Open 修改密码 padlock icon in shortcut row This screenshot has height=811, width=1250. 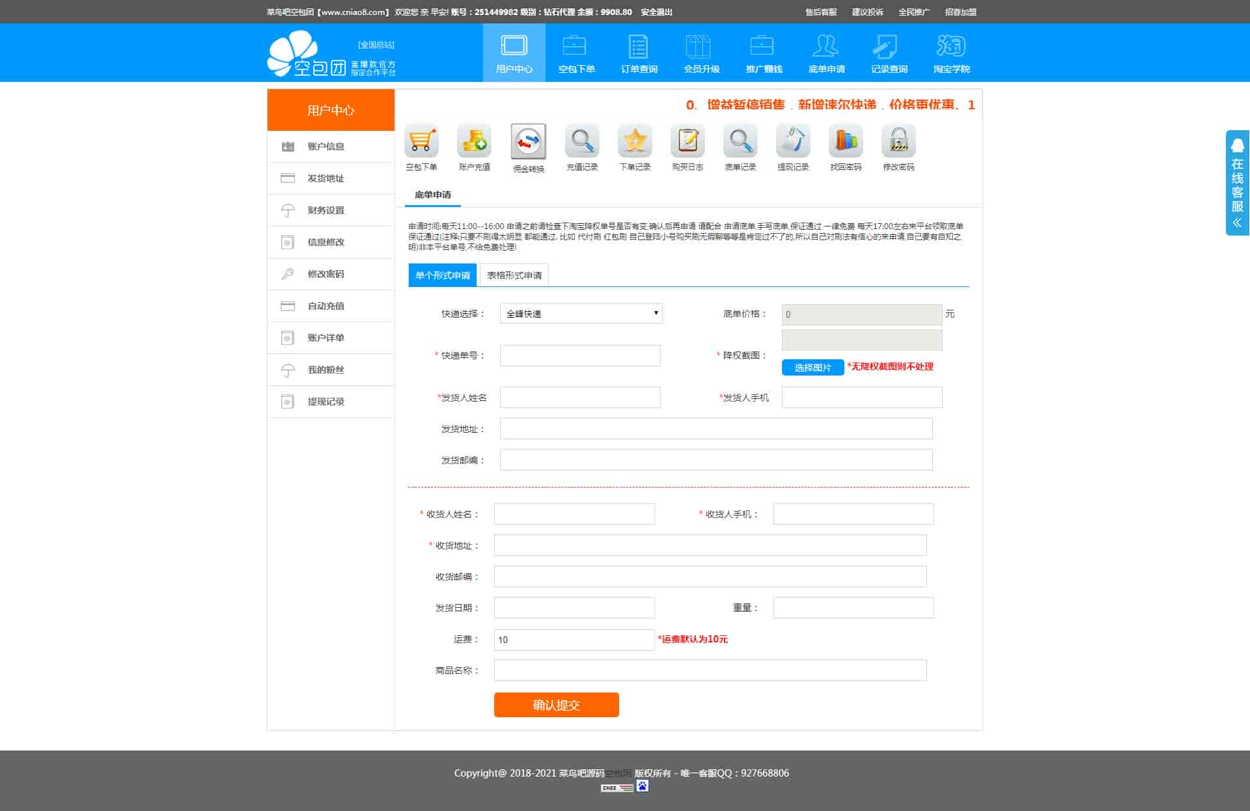[898, 141]
